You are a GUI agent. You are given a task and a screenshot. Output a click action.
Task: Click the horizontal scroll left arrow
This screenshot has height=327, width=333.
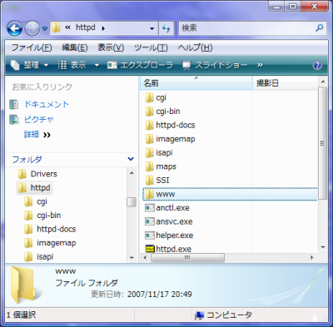coord(145,258)
